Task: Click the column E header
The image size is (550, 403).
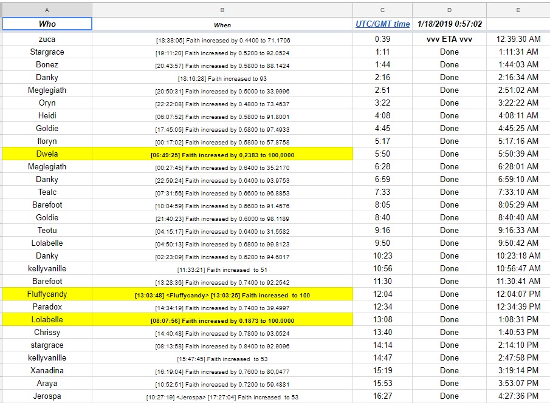Action: tap(518, 10)
